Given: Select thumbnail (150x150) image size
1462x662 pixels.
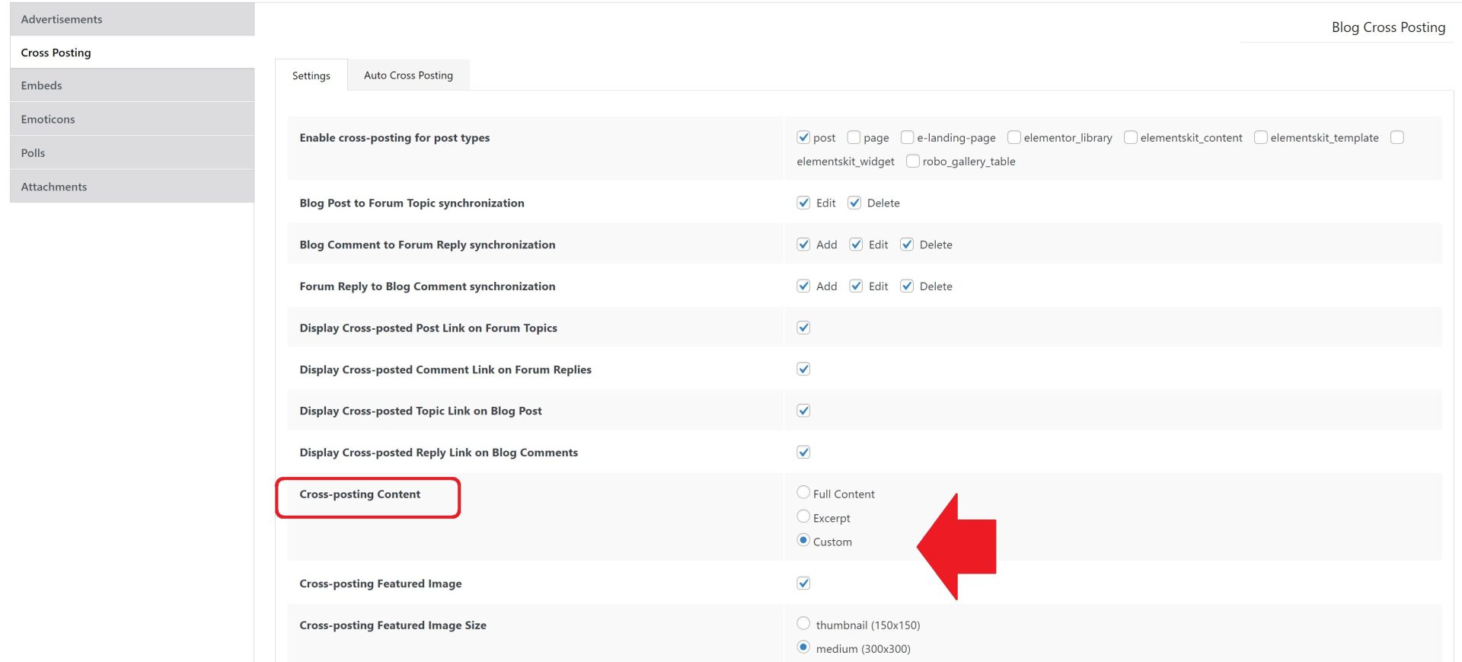Looking at the screenshot, I should point(803,623).
